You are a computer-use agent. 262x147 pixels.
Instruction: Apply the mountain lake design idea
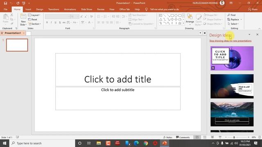[x=232, y=114]
